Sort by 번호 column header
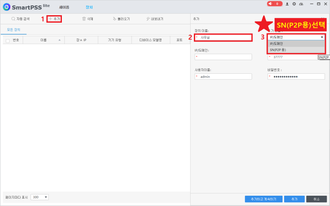Viewport: 330px width, 206px height. [16, 40]
